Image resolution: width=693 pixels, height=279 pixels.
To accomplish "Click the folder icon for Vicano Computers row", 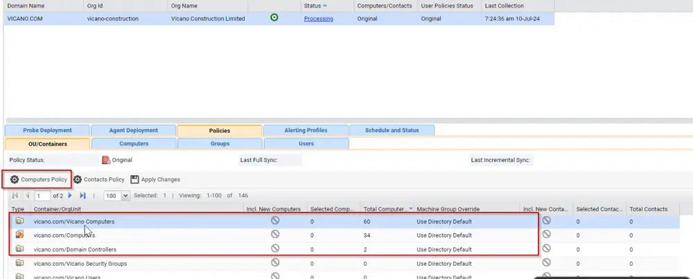I will coord(19,221).
